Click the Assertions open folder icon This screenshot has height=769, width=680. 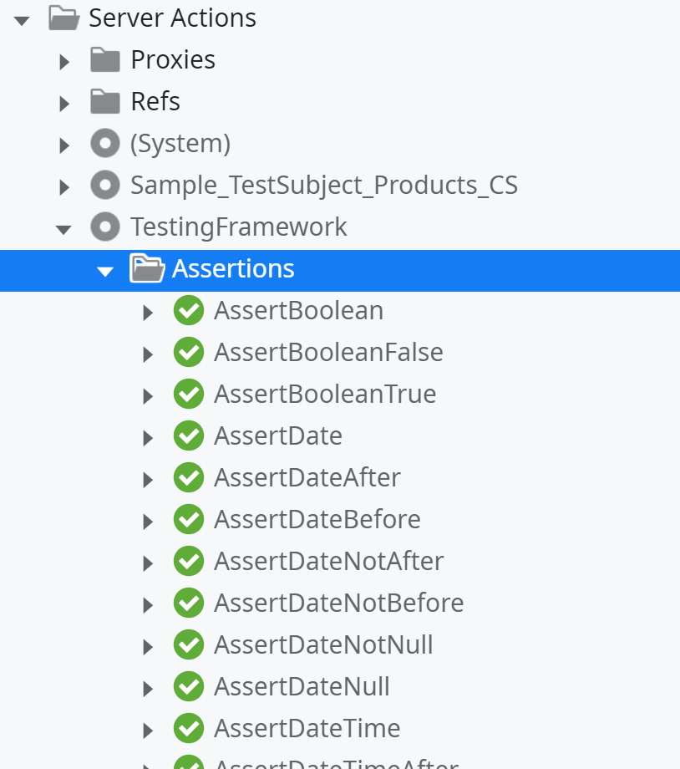[x=147, y=268]
